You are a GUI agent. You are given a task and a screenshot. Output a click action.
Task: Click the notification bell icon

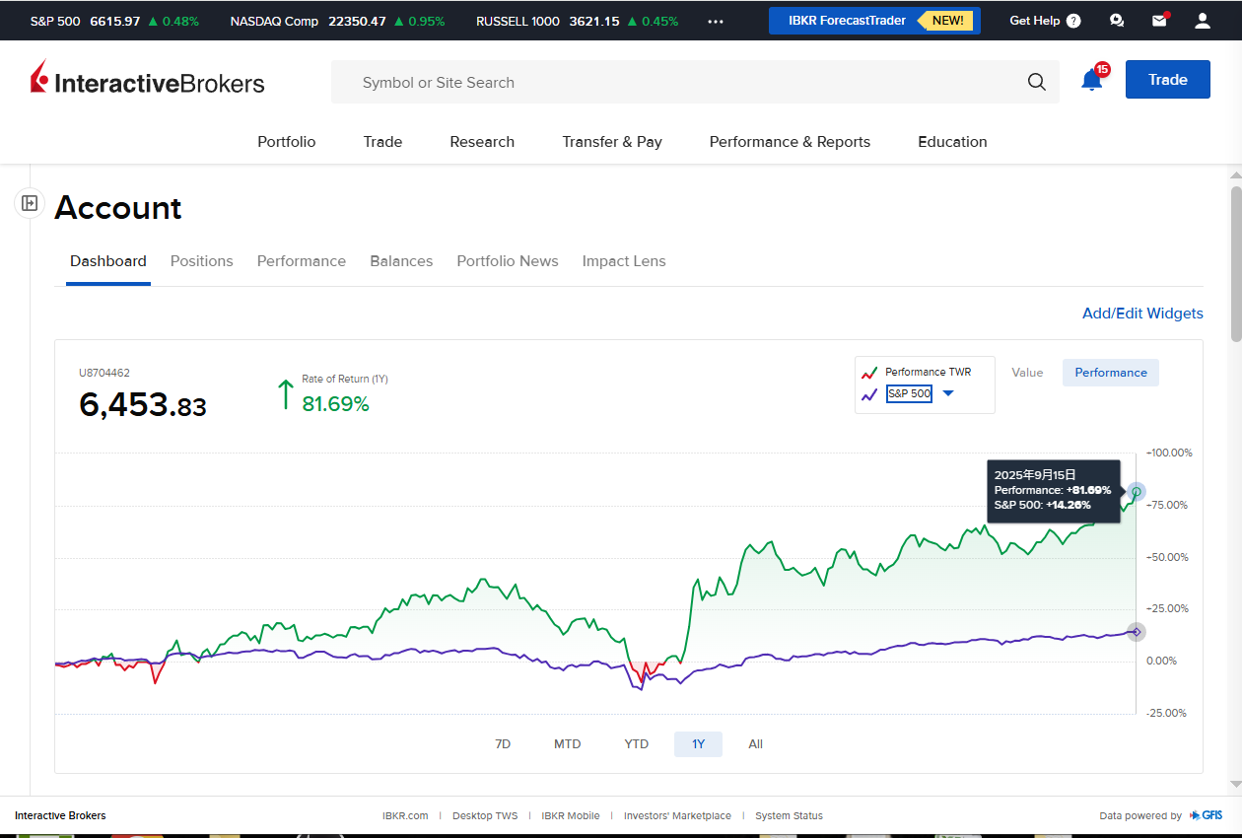coord(1091,81)
